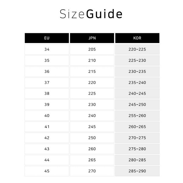Click the KOR 260~265 cell

coord(137,127)
